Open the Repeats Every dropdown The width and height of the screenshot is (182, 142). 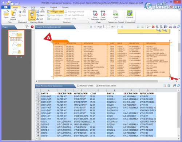click(88, 19)
